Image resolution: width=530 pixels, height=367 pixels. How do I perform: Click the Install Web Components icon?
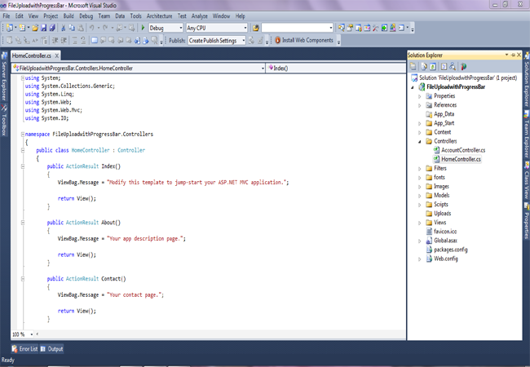point(277,40)
